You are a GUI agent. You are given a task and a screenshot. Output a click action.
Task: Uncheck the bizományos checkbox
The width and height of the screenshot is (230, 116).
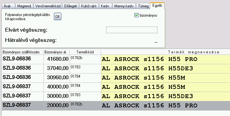tap(137, 15)
